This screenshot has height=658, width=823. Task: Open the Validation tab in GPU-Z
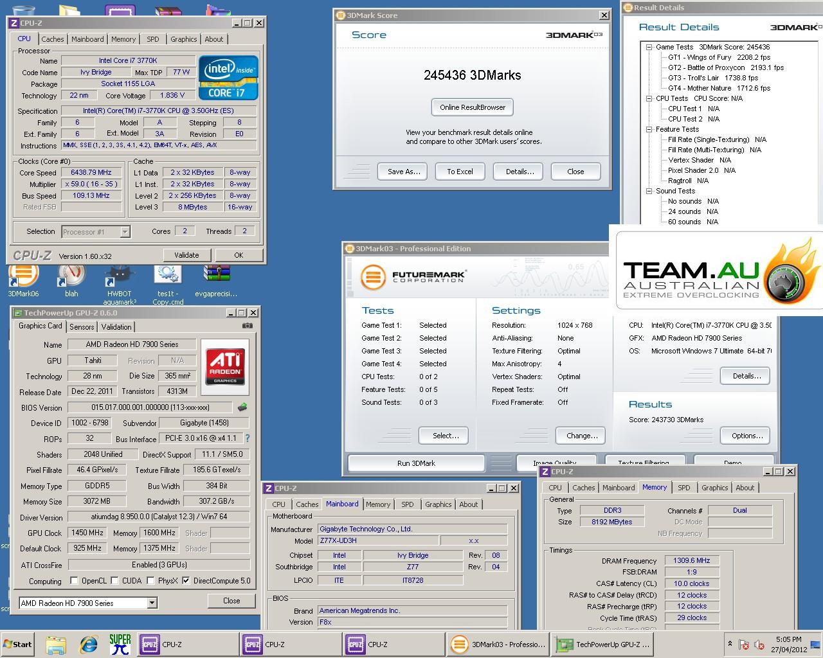click(116, 326)
